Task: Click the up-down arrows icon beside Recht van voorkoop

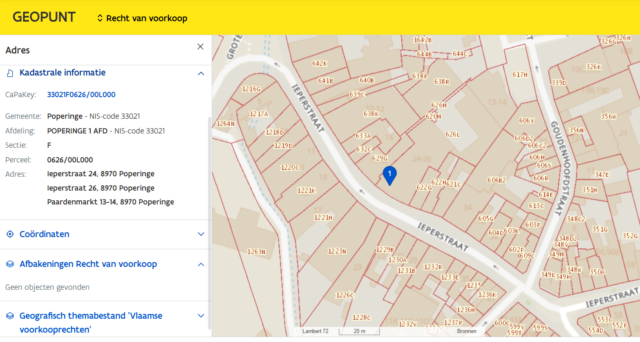Action: point(100,18)
